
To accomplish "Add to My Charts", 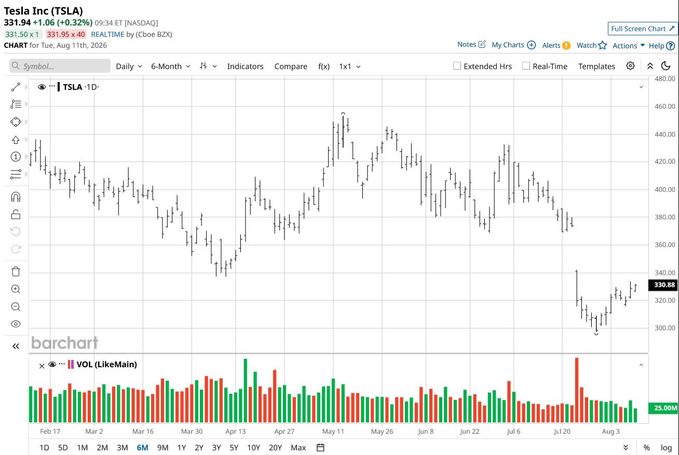I will pyautogui.click(x=513, y=45).
